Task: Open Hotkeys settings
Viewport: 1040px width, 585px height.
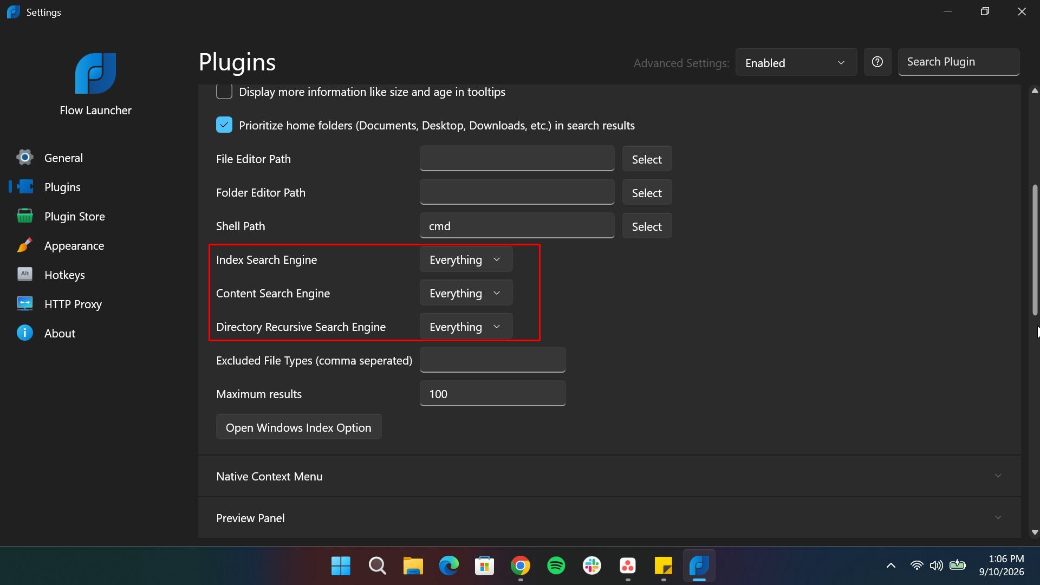Action: pos(64,275)
